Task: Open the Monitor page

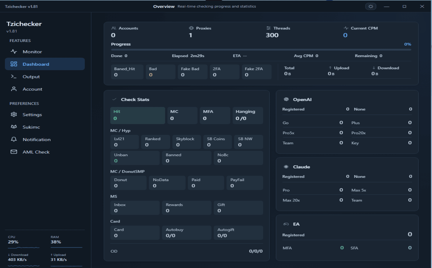Action: click(x=45, y=51)
